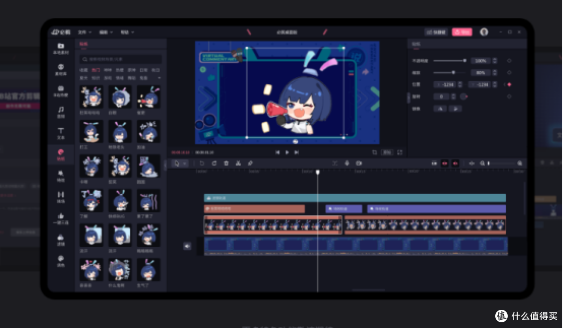Click the crop icon below preview
This screenshot has height=328, width=563.
tap(374, 153)
